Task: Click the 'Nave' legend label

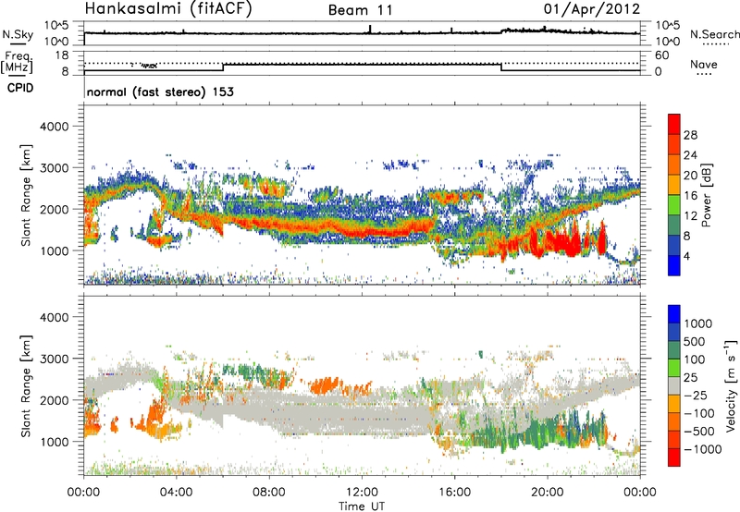Action: [x=704, y=64]
